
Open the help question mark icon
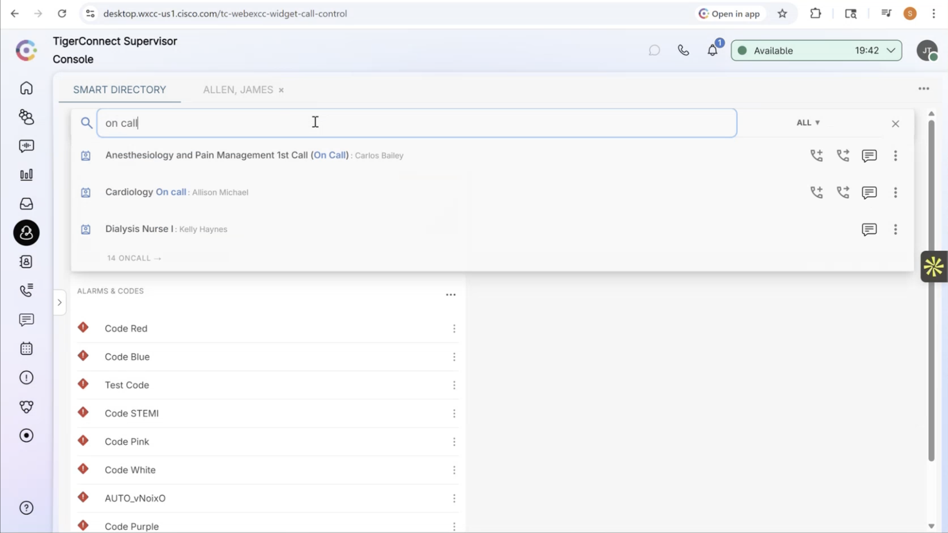(x=26, y=508)
